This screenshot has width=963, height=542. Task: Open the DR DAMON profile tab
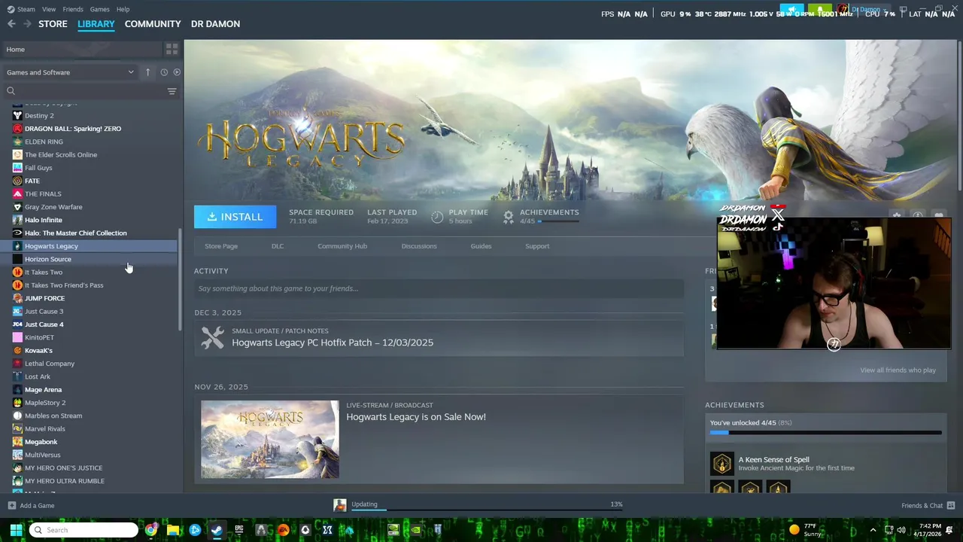215,24
